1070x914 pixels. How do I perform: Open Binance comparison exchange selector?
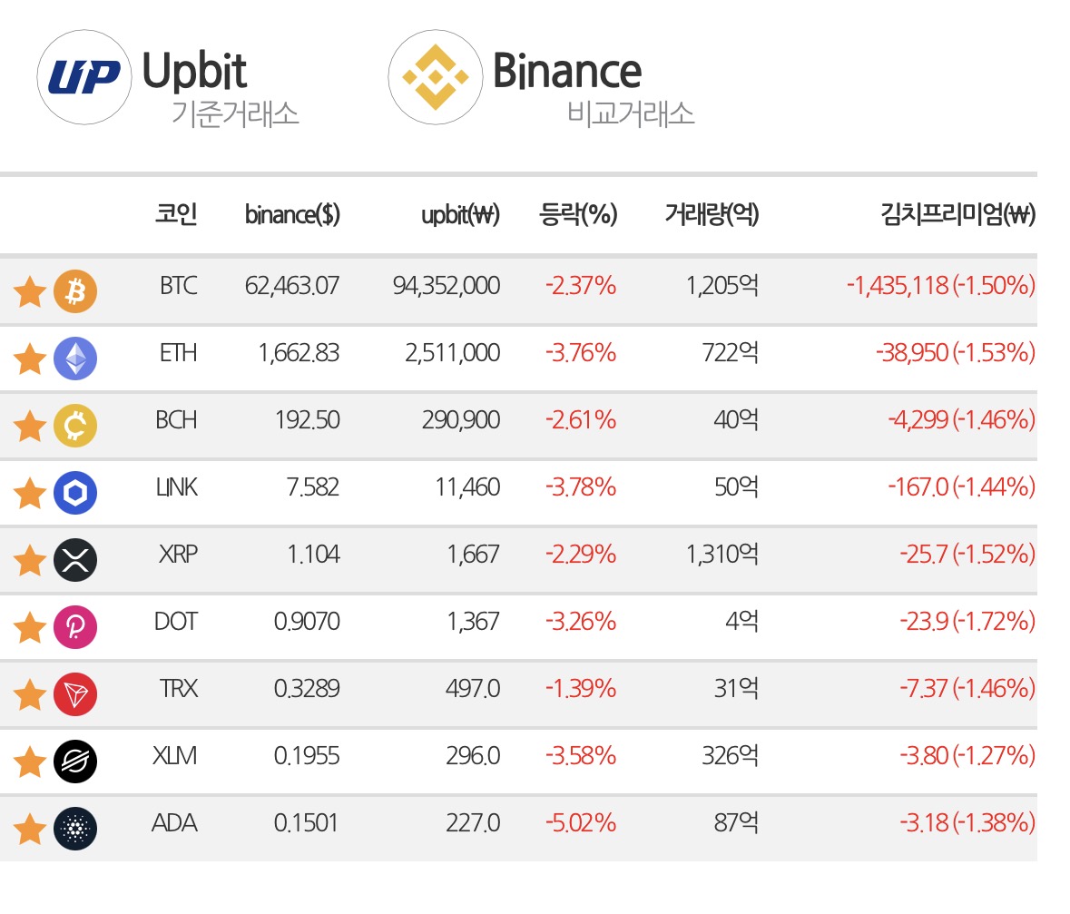(543, 78)
